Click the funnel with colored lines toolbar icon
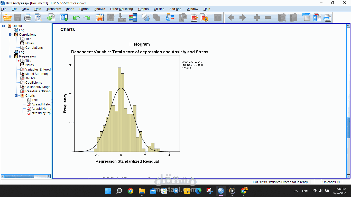Image resolution: width=351 pixels, height=197 pixels. point(170,17)
